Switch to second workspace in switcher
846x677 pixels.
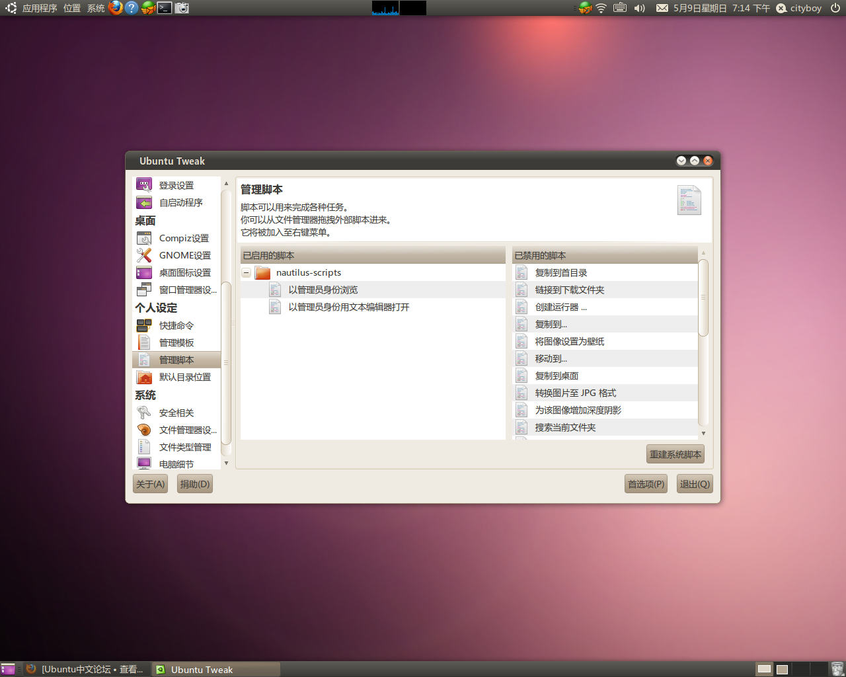point(782,669)
